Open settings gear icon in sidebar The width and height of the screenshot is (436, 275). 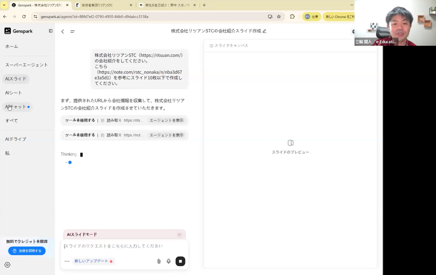(x=8, y=265)
